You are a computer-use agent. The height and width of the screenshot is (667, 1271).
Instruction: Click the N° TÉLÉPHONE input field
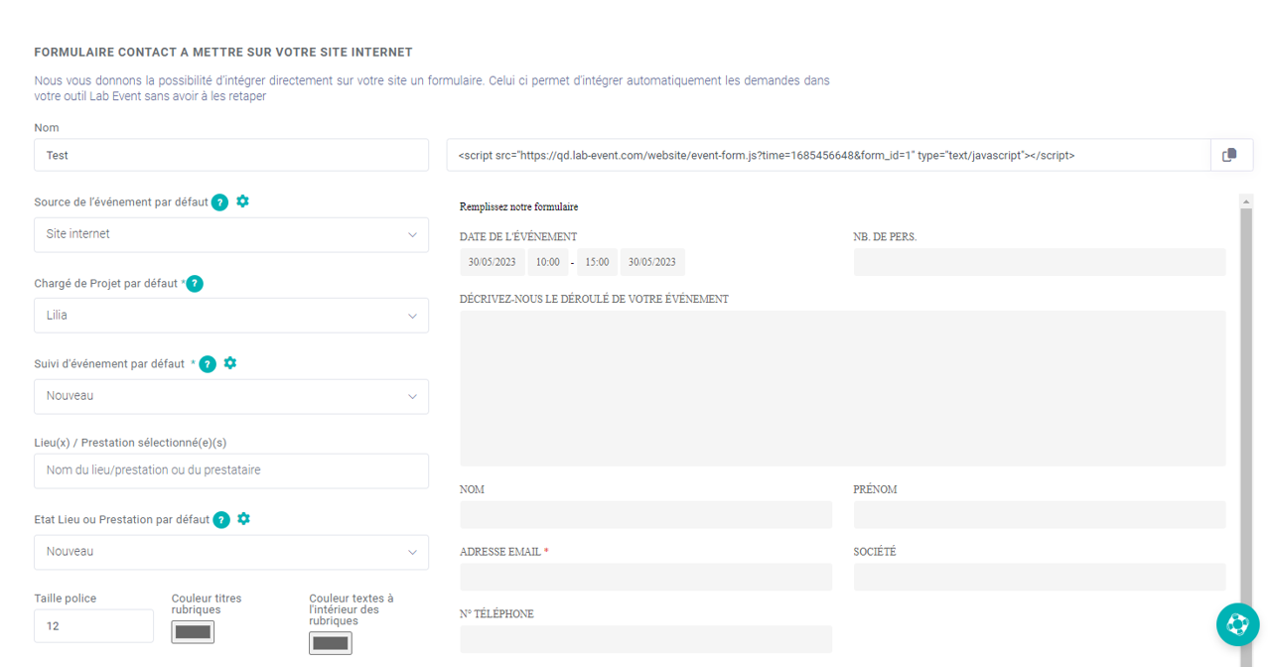tap(646, 639)
